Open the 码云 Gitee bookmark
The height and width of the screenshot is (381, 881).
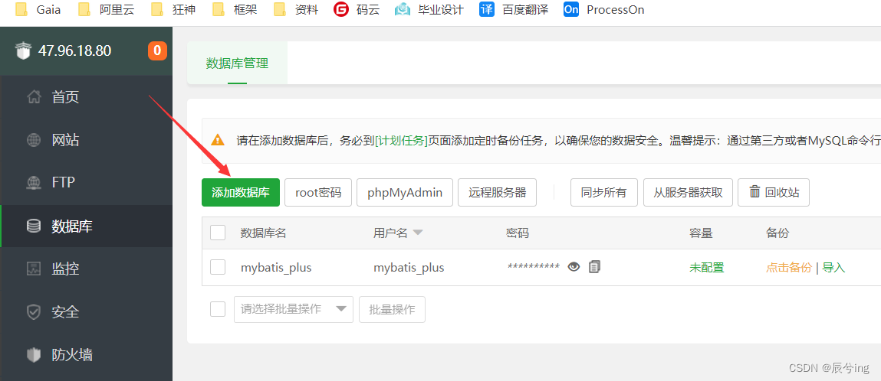(357, 9)
